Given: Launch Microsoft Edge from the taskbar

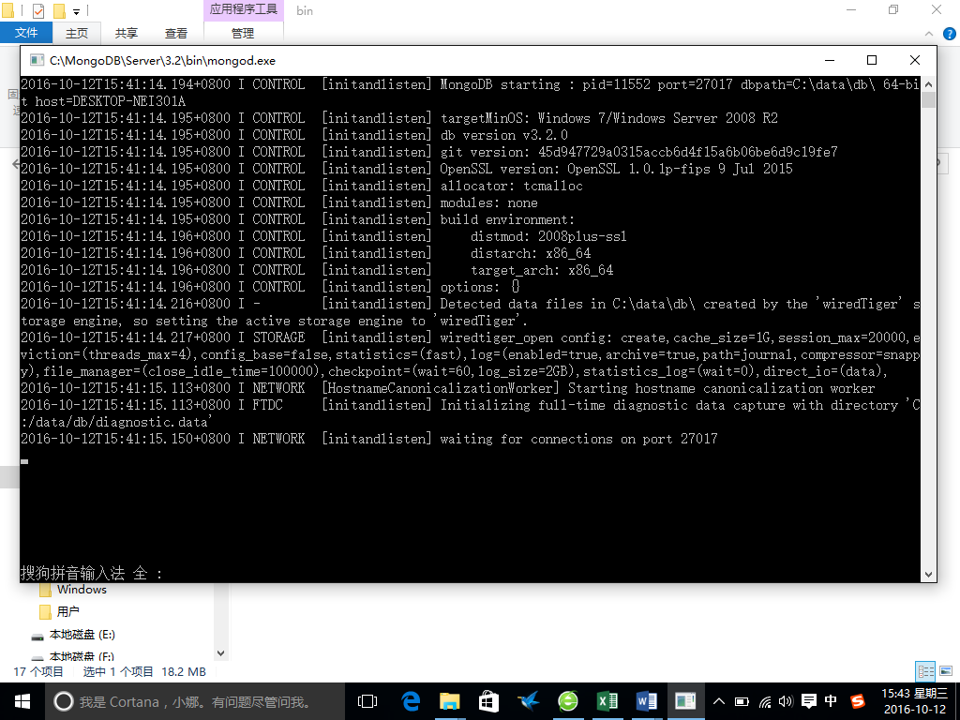Looking at the screenshot, I should [410, 701].
